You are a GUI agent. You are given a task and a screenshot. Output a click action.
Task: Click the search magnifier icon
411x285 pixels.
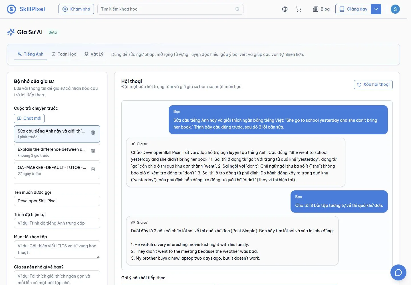click(237, 9)
